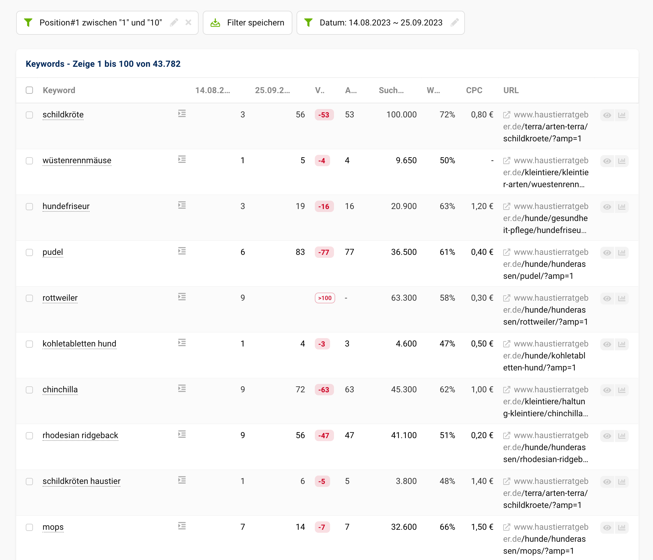
Task: Open the wüstenrennmäuse keyword link
Action: click(x=77, y=161)
